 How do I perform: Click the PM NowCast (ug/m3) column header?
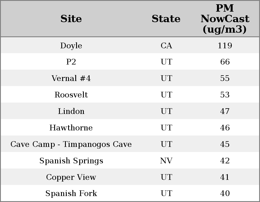(x=225, y=19)
